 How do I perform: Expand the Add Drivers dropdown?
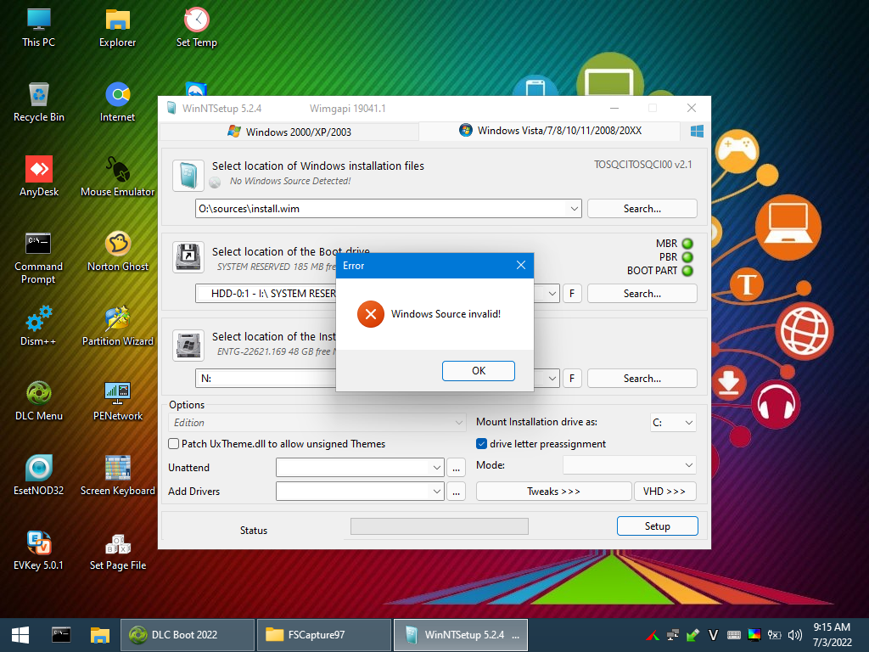(437, 492)
